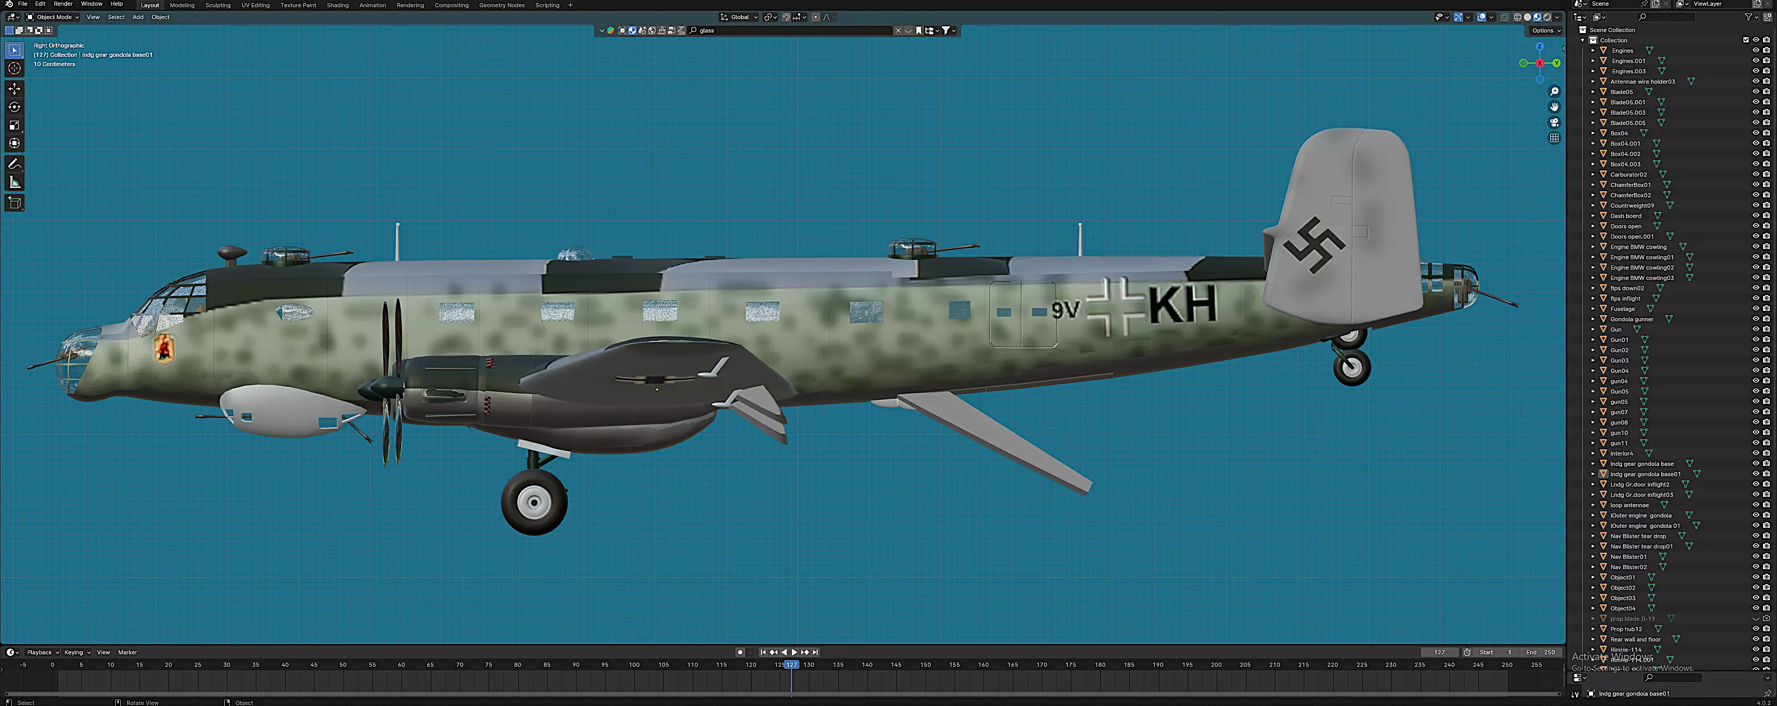Screen dimensions: 1777x706
Task: Switch to Shading workspace tab
Action: 337,5
